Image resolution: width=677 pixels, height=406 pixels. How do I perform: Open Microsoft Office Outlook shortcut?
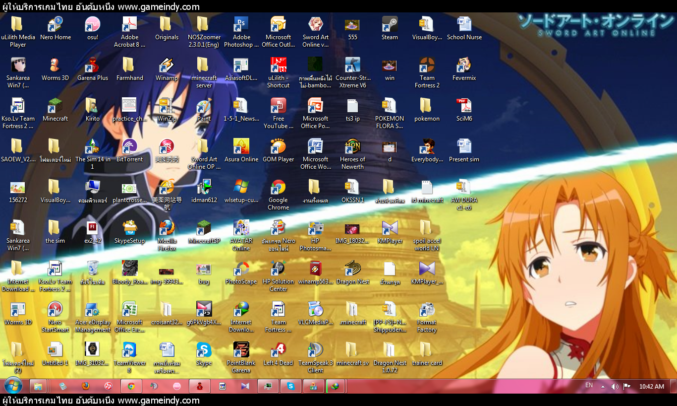coord(279,32)
